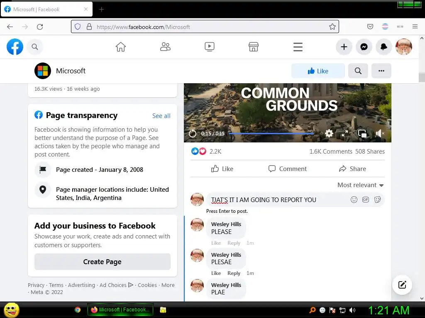Image resolution: width=425 pixels, height=318 pixels.
Task: Go to Facebook Home feed icon
Action: click(x=121, y=47)
